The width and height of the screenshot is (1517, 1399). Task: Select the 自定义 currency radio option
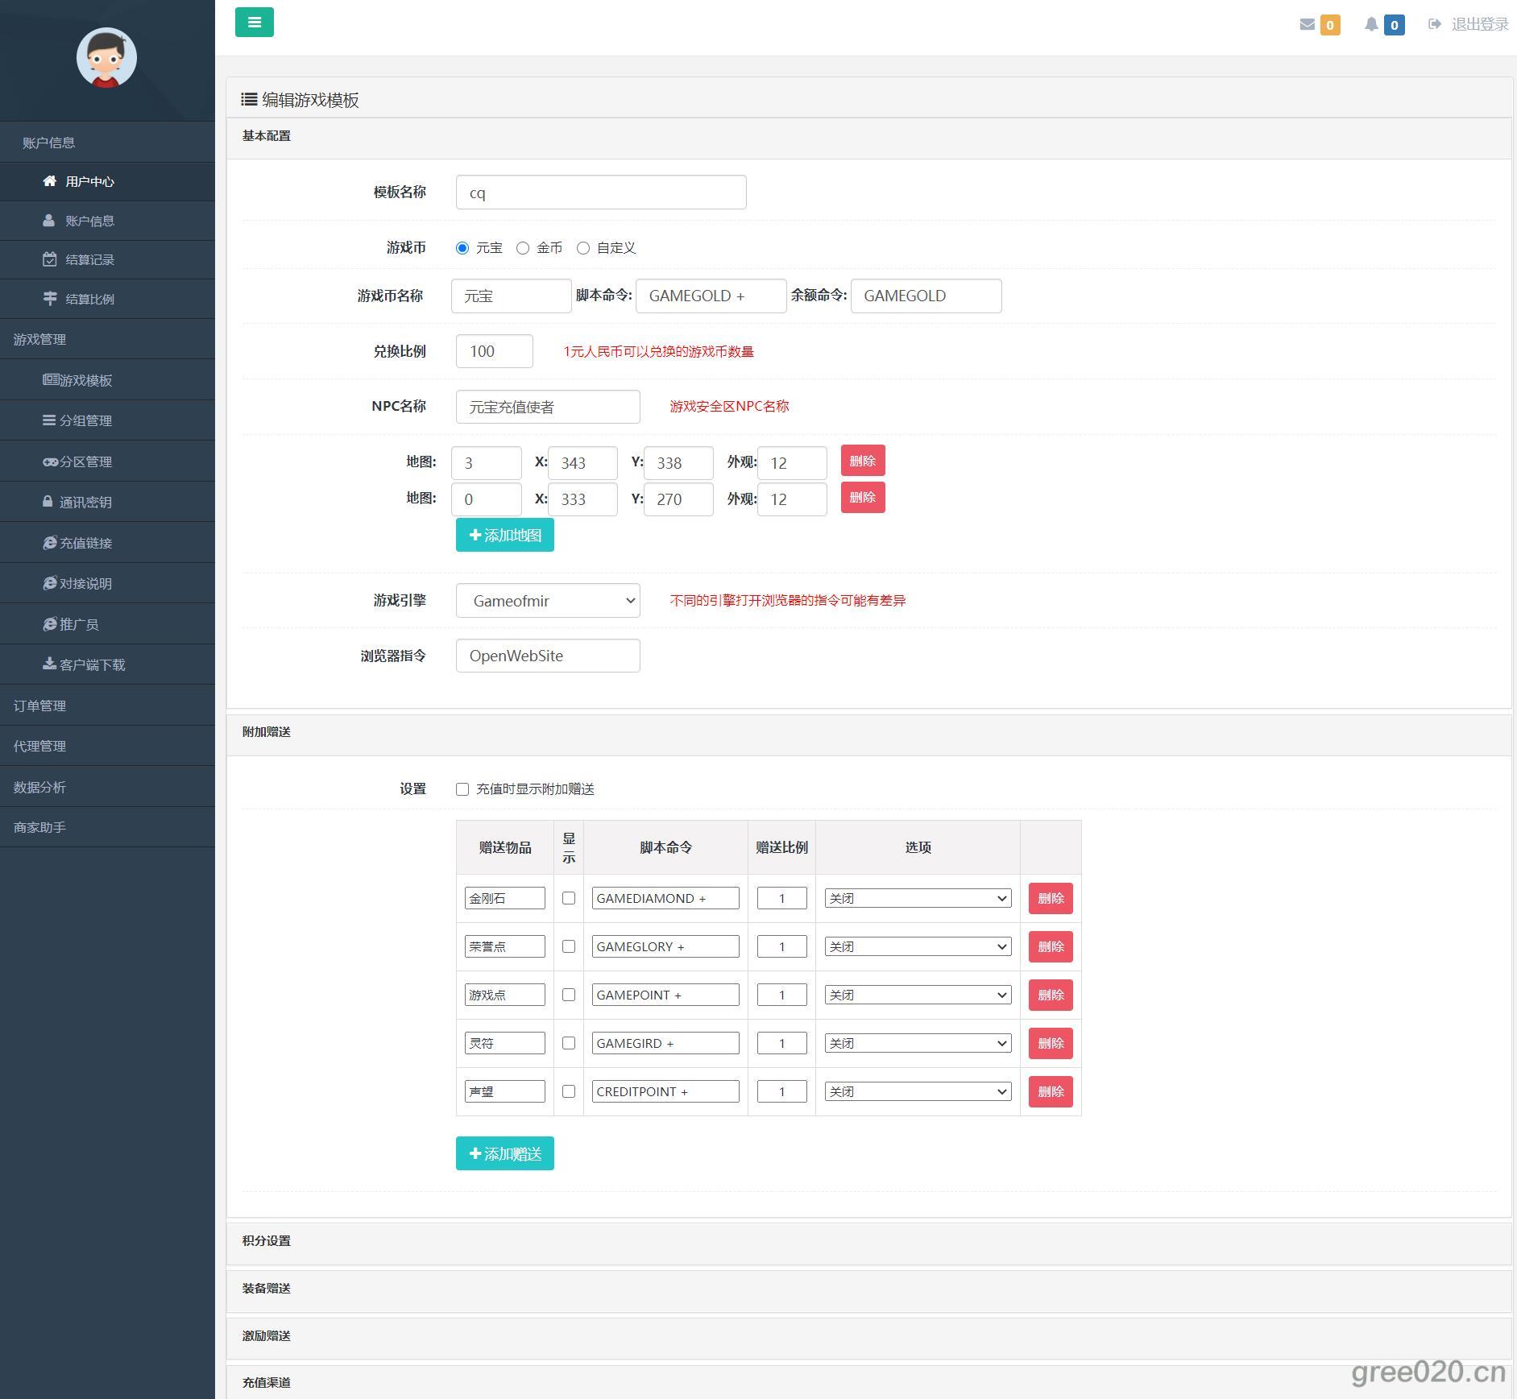point(583,248)
